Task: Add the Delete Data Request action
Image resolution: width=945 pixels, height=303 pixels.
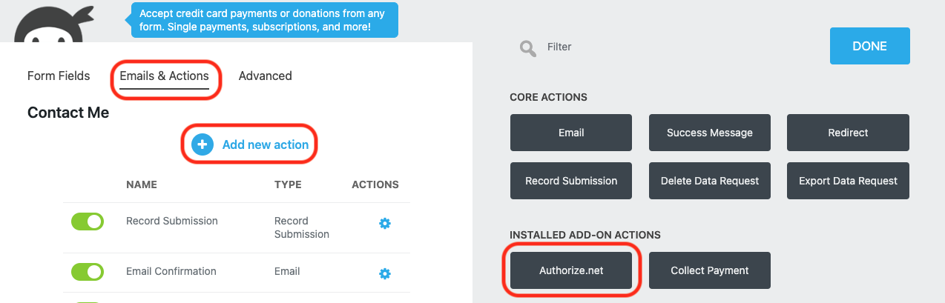Action: point(710,181)
